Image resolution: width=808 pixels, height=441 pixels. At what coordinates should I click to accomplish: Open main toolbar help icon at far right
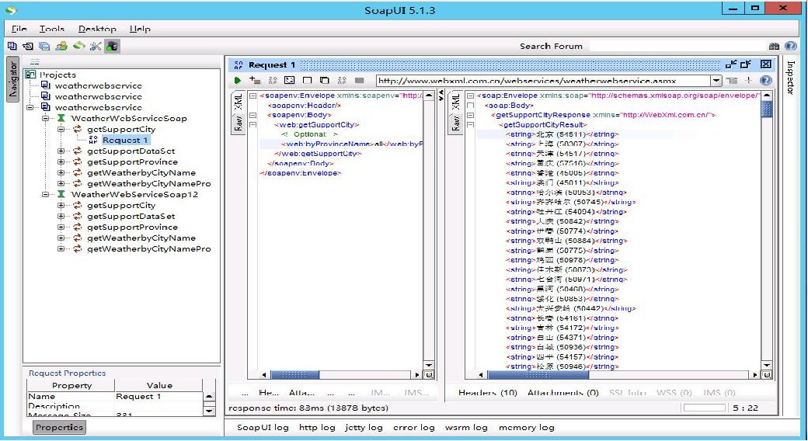(791, 46)
